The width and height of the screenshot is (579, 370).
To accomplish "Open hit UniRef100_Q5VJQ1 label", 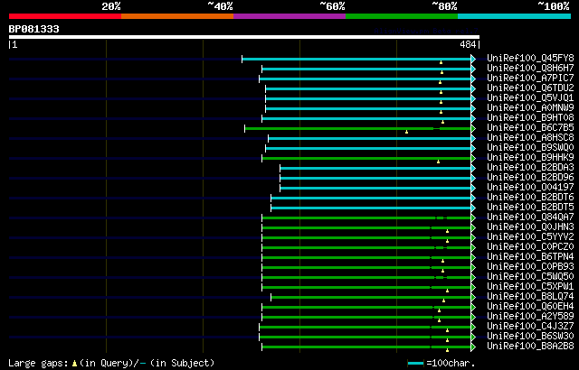I will [531, 98].
